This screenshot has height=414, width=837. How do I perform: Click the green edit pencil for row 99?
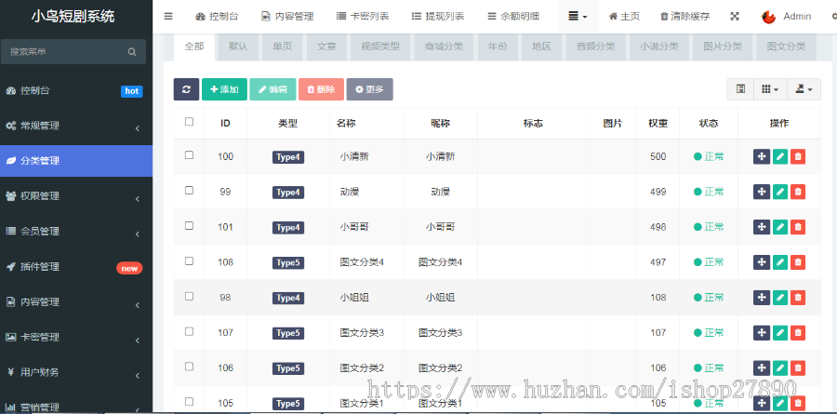point(779,192)
